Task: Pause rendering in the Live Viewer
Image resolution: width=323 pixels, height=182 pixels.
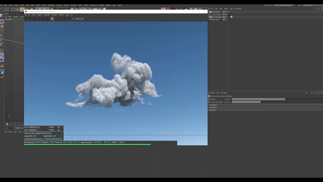Action: 35,19
